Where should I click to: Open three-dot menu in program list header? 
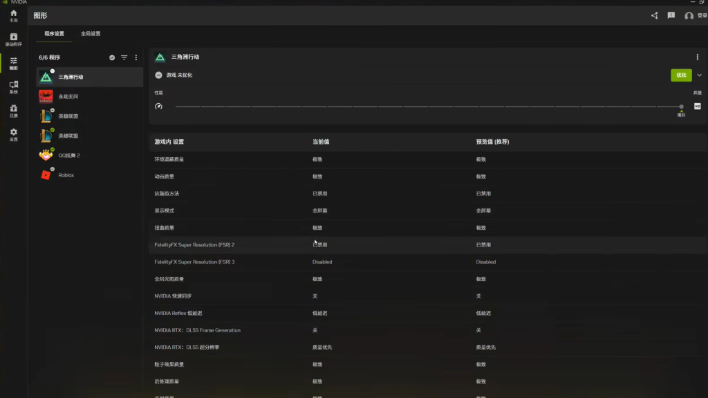[136, 57]
